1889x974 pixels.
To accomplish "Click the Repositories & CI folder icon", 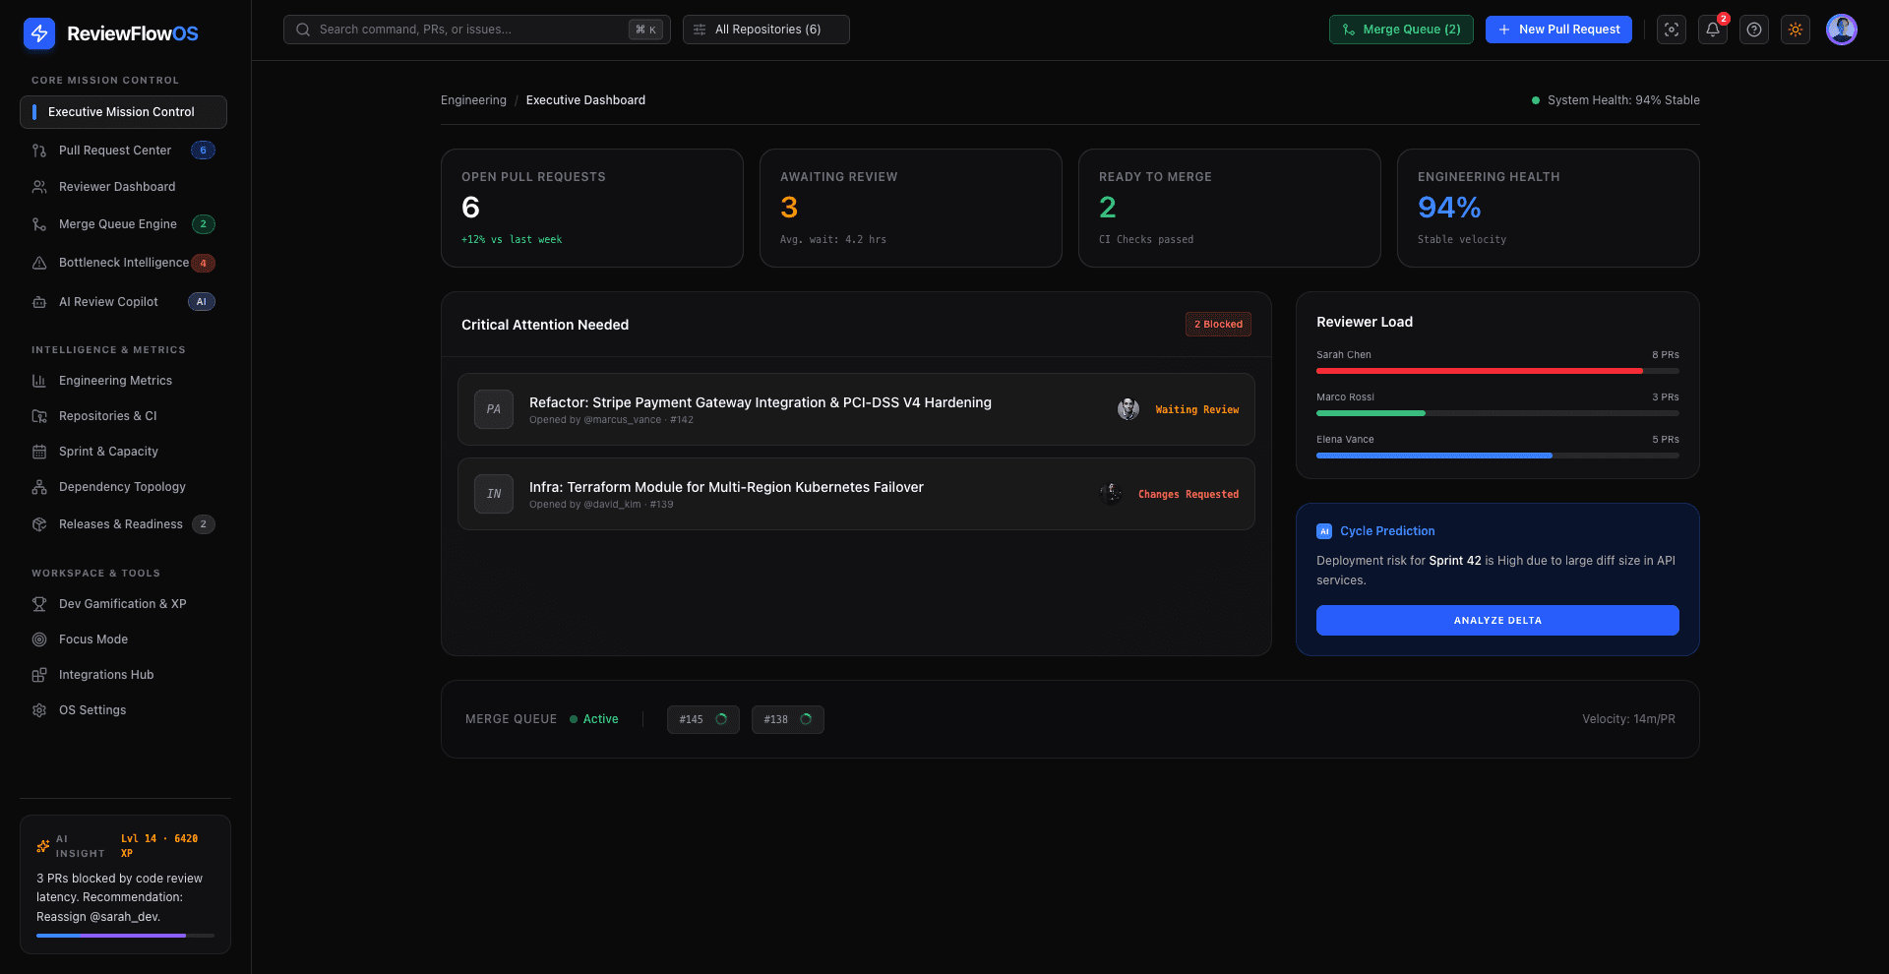I will [x=39, y=416].
